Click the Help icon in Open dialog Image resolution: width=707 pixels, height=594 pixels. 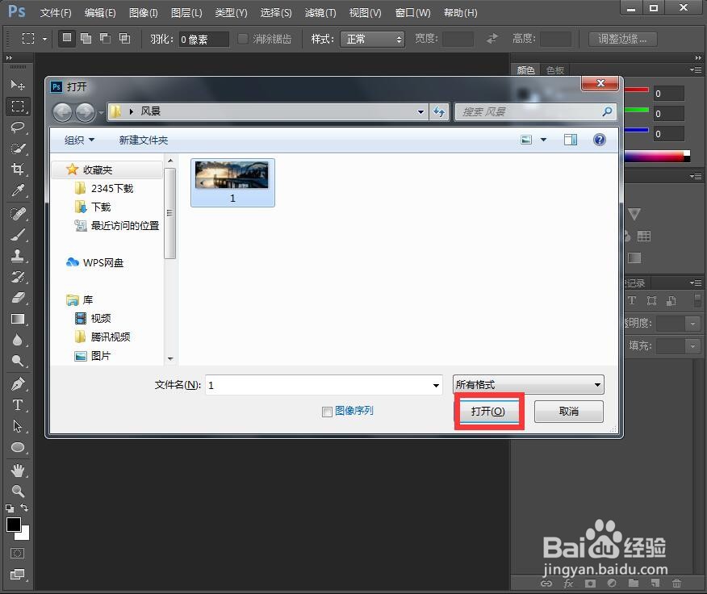tap(599, 140)
